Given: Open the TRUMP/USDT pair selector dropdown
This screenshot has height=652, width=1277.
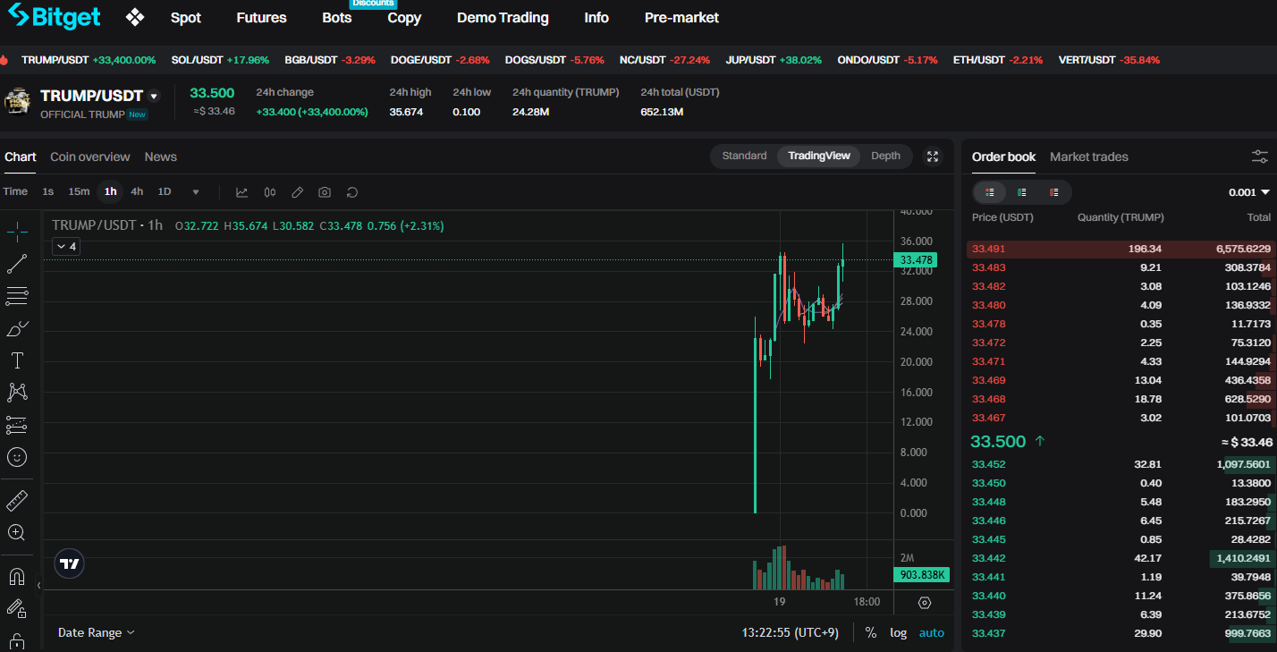Looking at the screenshot, I should click(154, 97).
